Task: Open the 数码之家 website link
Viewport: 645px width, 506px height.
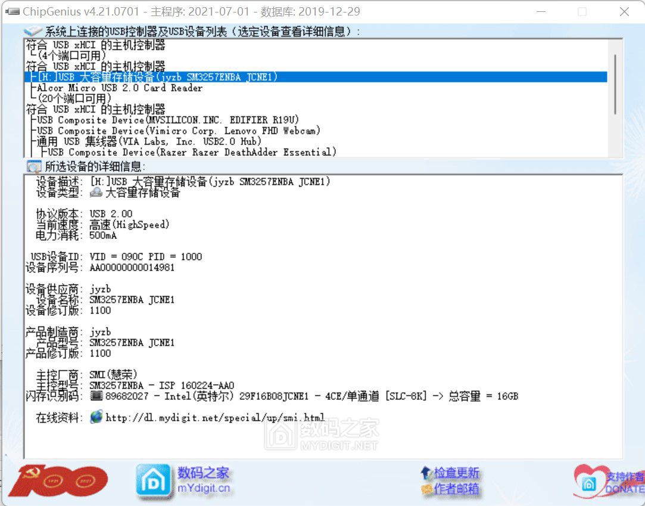Action: click(x=203, y=474)
